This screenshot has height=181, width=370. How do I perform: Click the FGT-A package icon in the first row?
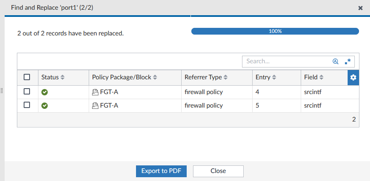click(95, 92)
